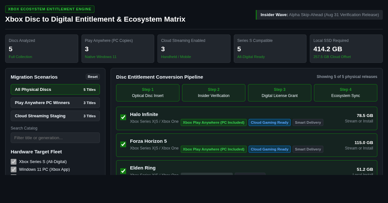Viewport: 388px width, 203px height.
Task: Click Forza Horizon 5's Smart Delivery tag
Action: [x=308, y=149]
